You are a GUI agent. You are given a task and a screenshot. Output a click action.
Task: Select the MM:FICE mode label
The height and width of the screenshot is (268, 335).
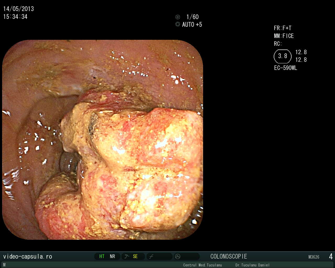pos(284,36)
